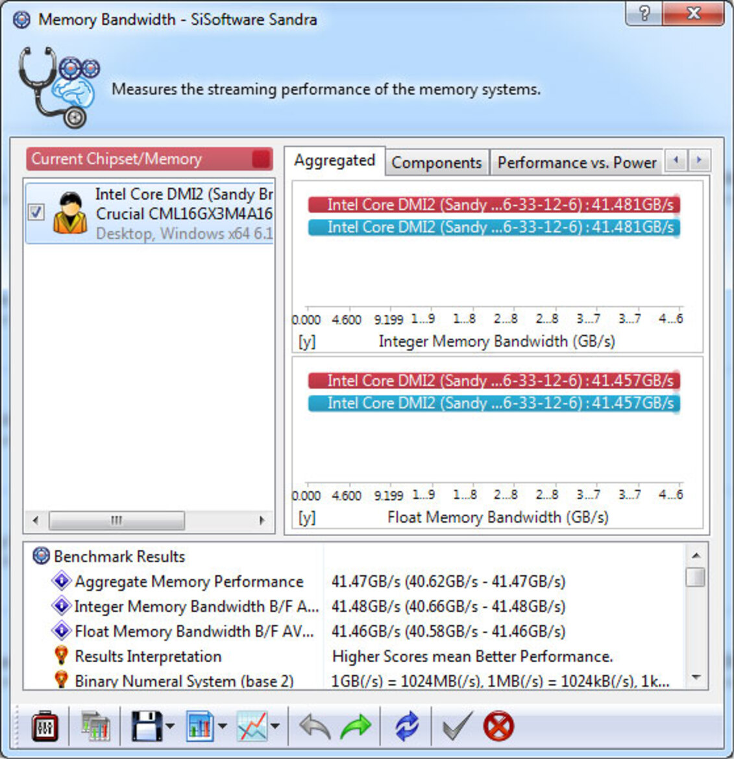Click value 41.46GB/s (40.58GB/s - 41.46GB/s)

[448, 632]
